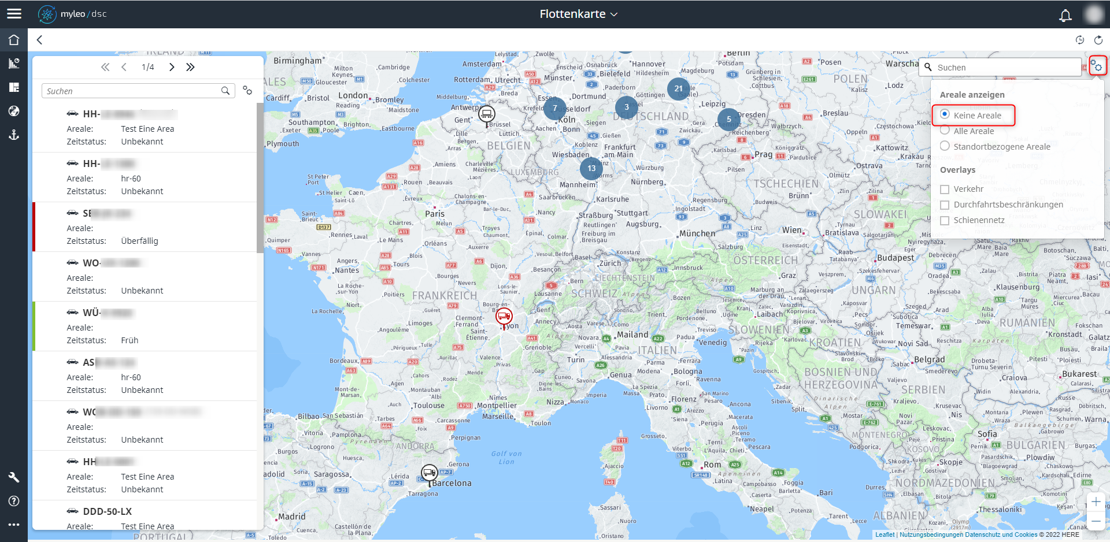Select overdue vehicle with Überfällig status

145,227
